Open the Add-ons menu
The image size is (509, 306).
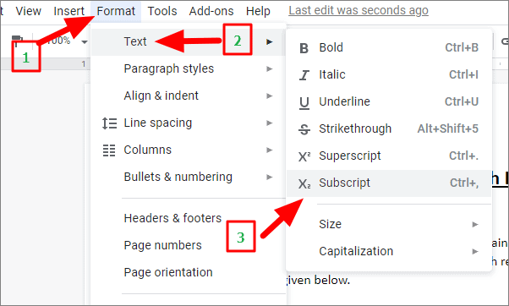(211, 11)
